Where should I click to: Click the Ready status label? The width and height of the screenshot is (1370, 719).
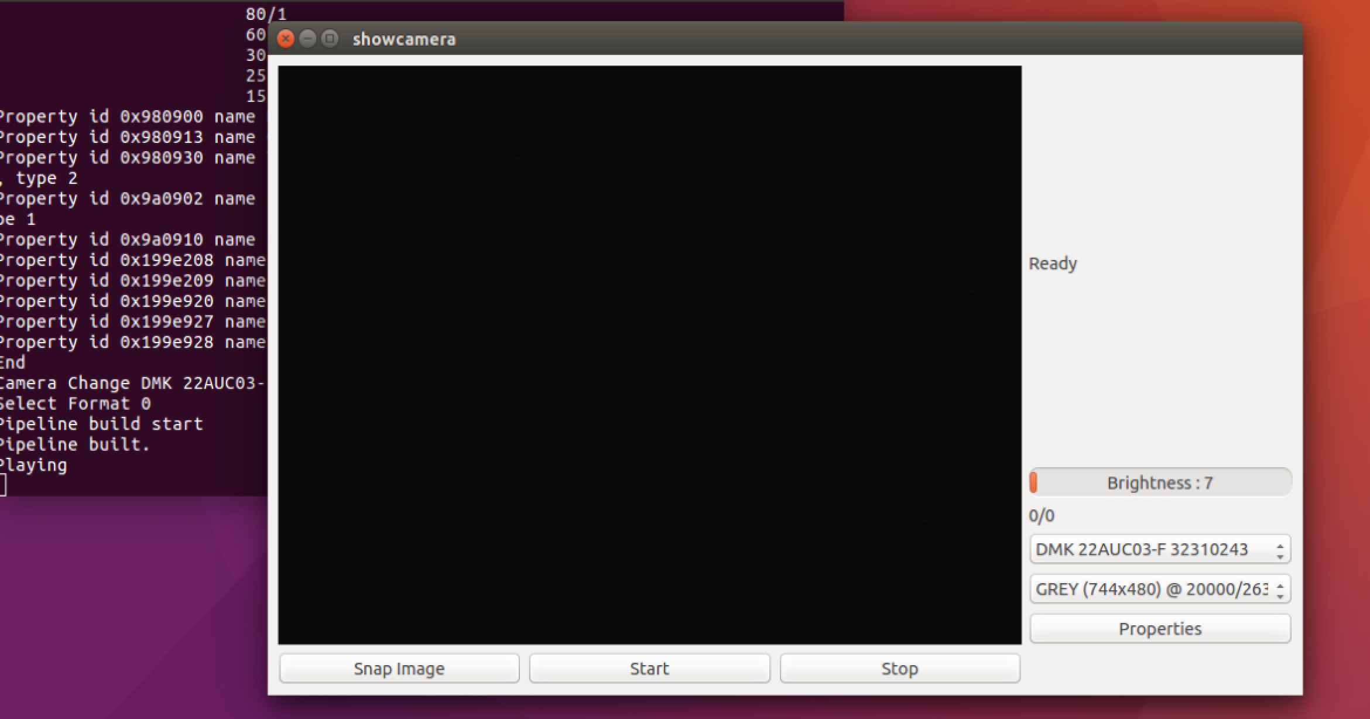(1052, 263)
